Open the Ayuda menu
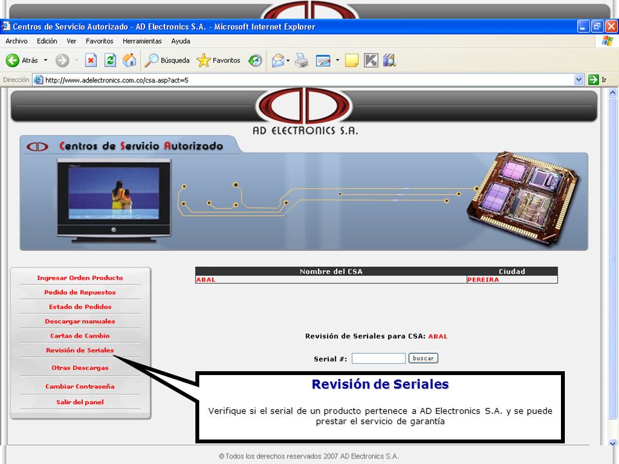Screen dimensions: 619x464 point(181,41)
